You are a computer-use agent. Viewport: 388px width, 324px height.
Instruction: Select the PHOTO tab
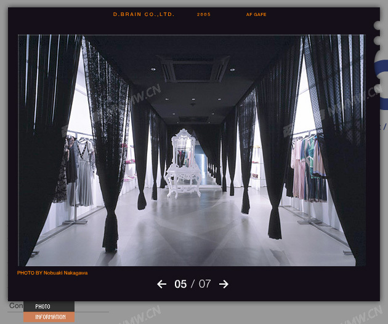point(49,306)
